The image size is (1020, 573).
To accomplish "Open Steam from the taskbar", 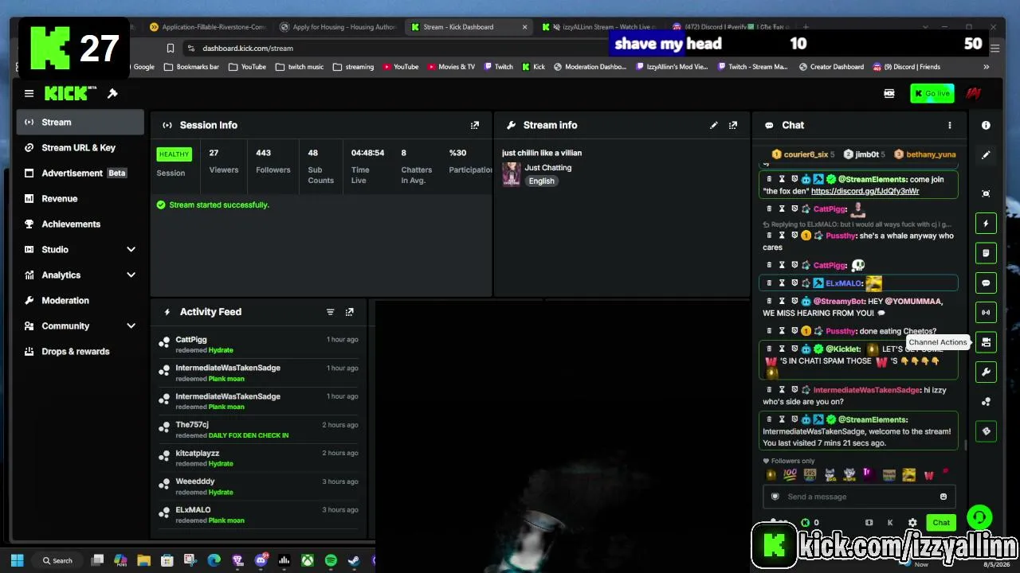I will coord(353,560).
